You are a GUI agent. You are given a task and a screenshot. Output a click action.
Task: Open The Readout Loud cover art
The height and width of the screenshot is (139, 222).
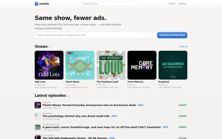click(111, 65)
